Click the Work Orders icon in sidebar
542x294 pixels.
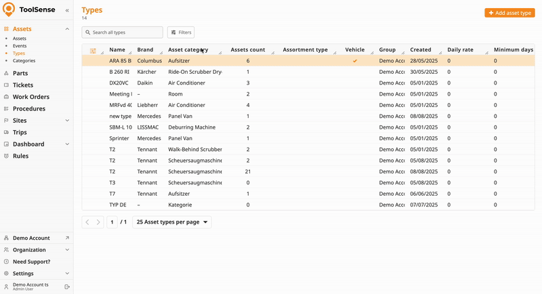click(6, 97)
